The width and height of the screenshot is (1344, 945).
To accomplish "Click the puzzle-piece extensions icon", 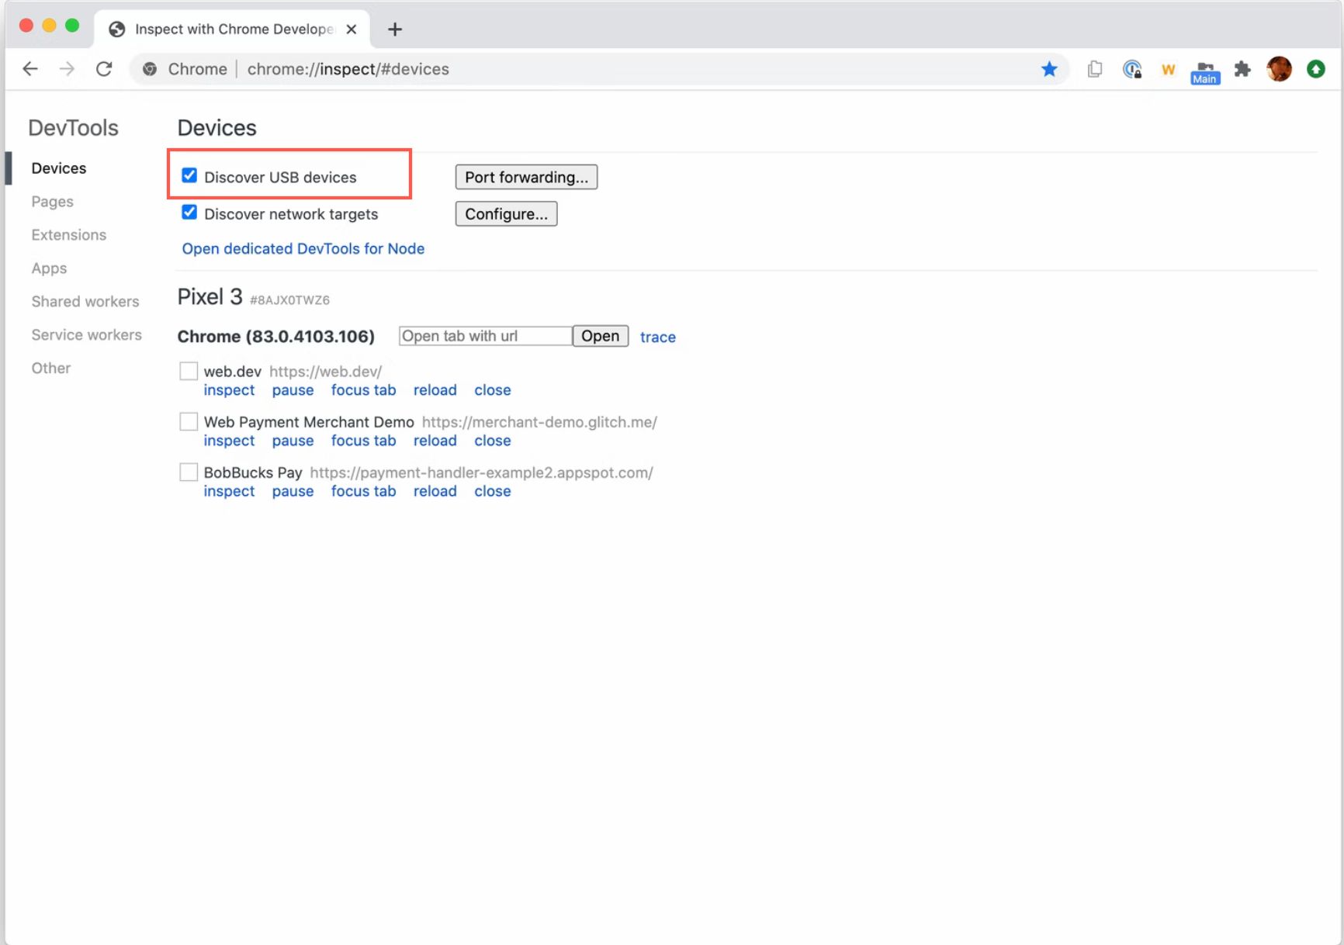I will coord(1242,69).
